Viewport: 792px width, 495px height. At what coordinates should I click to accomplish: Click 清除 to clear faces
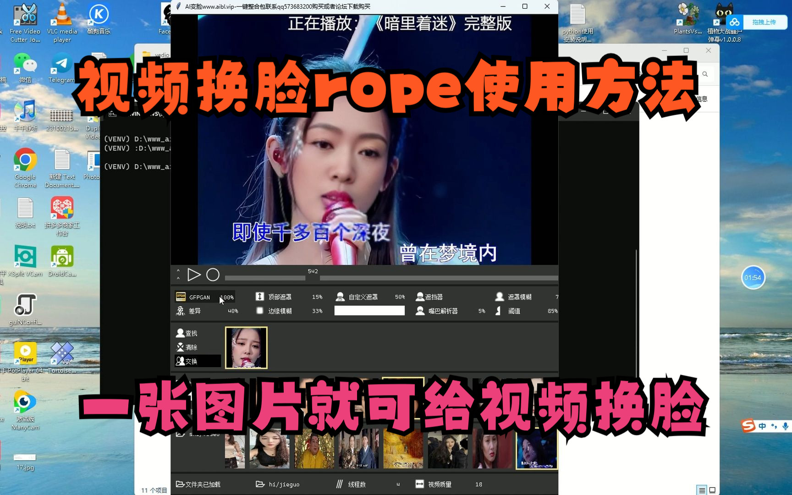pyautogui.click(x=187, y=347)
